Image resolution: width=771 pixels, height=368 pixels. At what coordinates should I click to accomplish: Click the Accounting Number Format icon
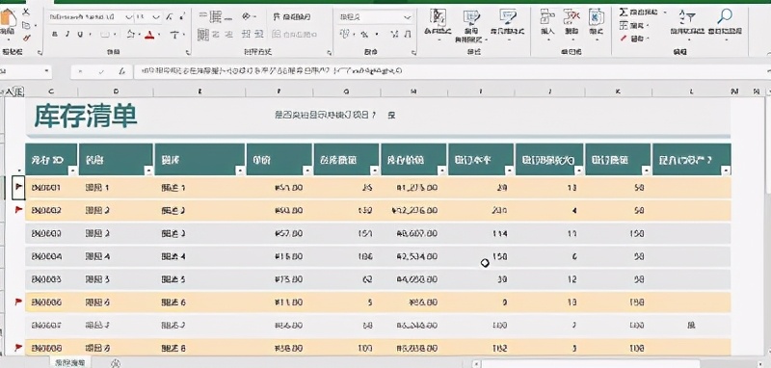(345, 35)
